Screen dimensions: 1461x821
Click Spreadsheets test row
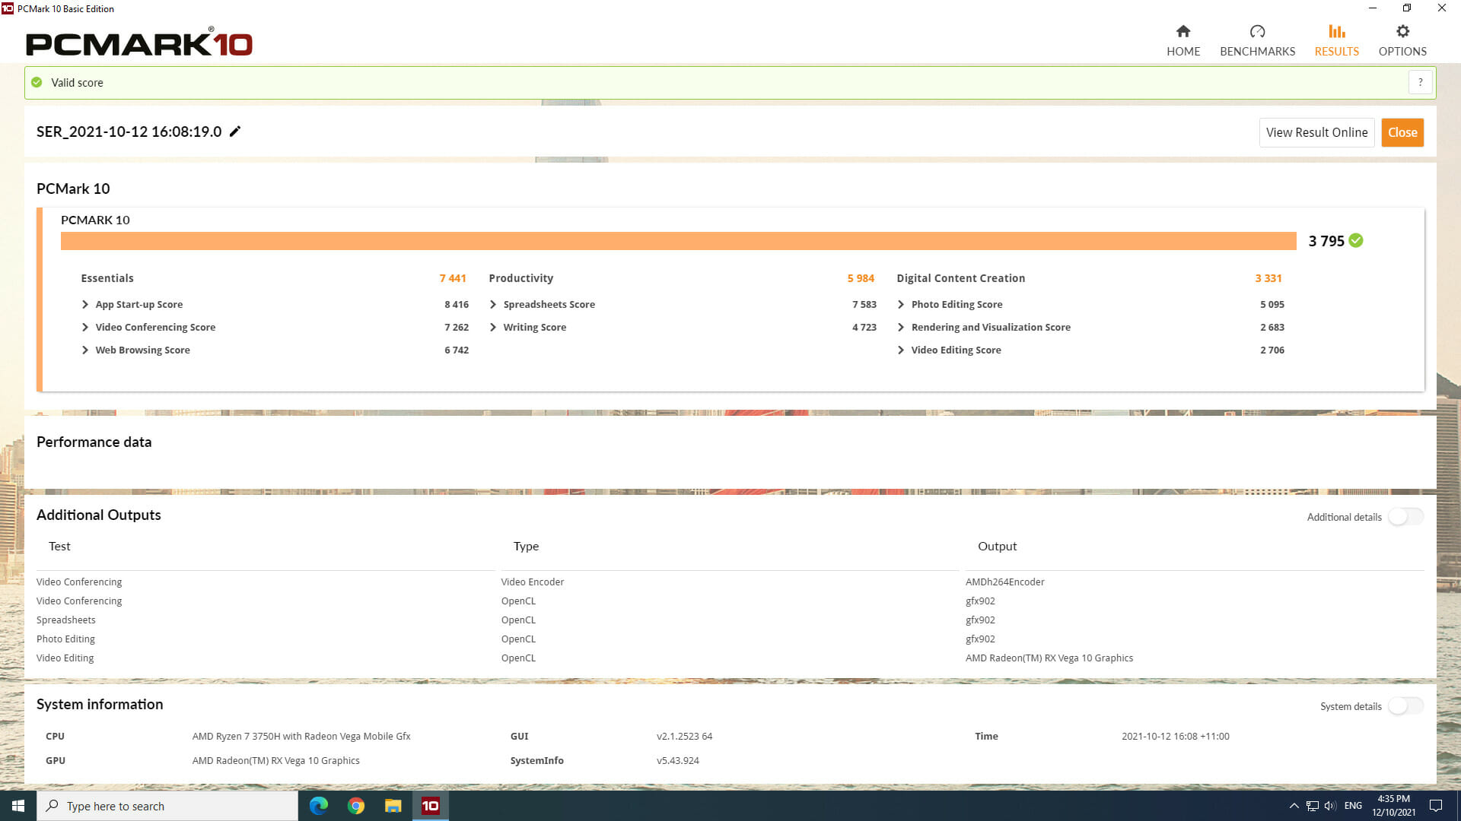[66, 620]
